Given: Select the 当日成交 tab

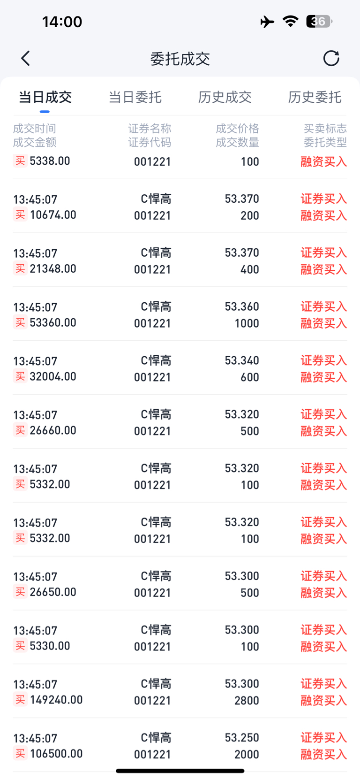Looking at the screenshot, I should pyautogui.click(x=45, y=97).
